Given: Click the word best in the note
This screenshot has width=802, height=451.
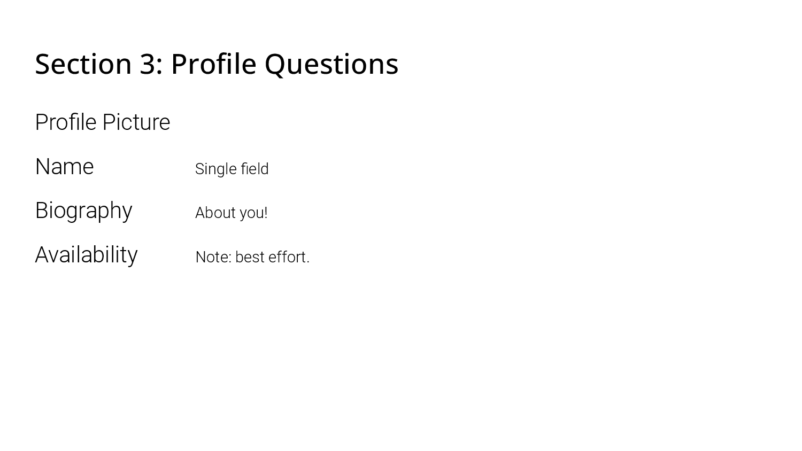Looking at the screenshot, I should [250, 257].
